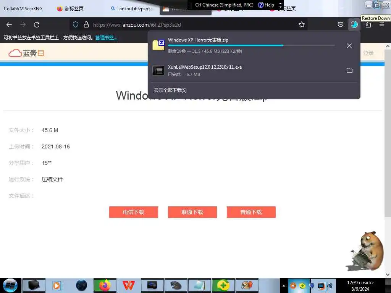
Task: Click the share user value 15**
Action: pyautogui.click(x=47, y=163)
